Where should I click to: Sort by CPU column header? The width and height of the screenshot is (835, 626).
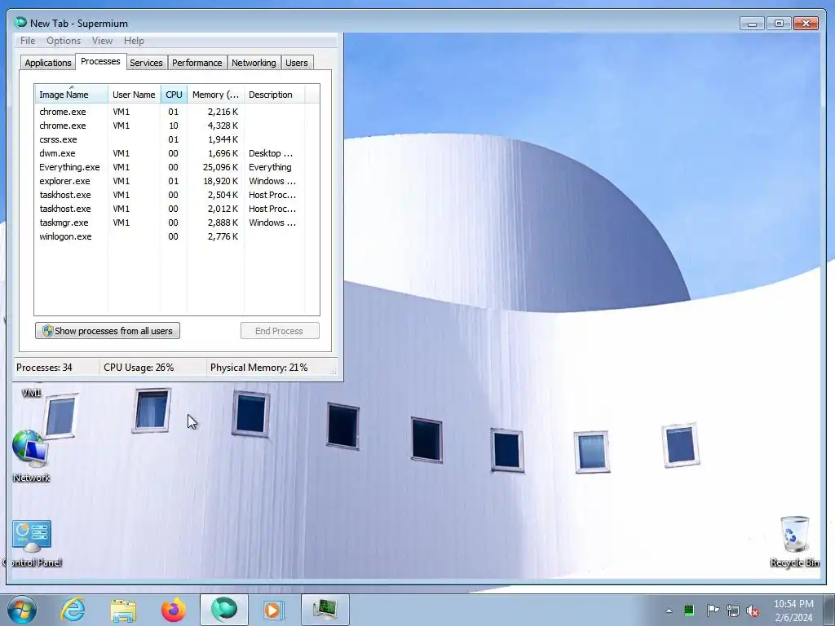175,95
